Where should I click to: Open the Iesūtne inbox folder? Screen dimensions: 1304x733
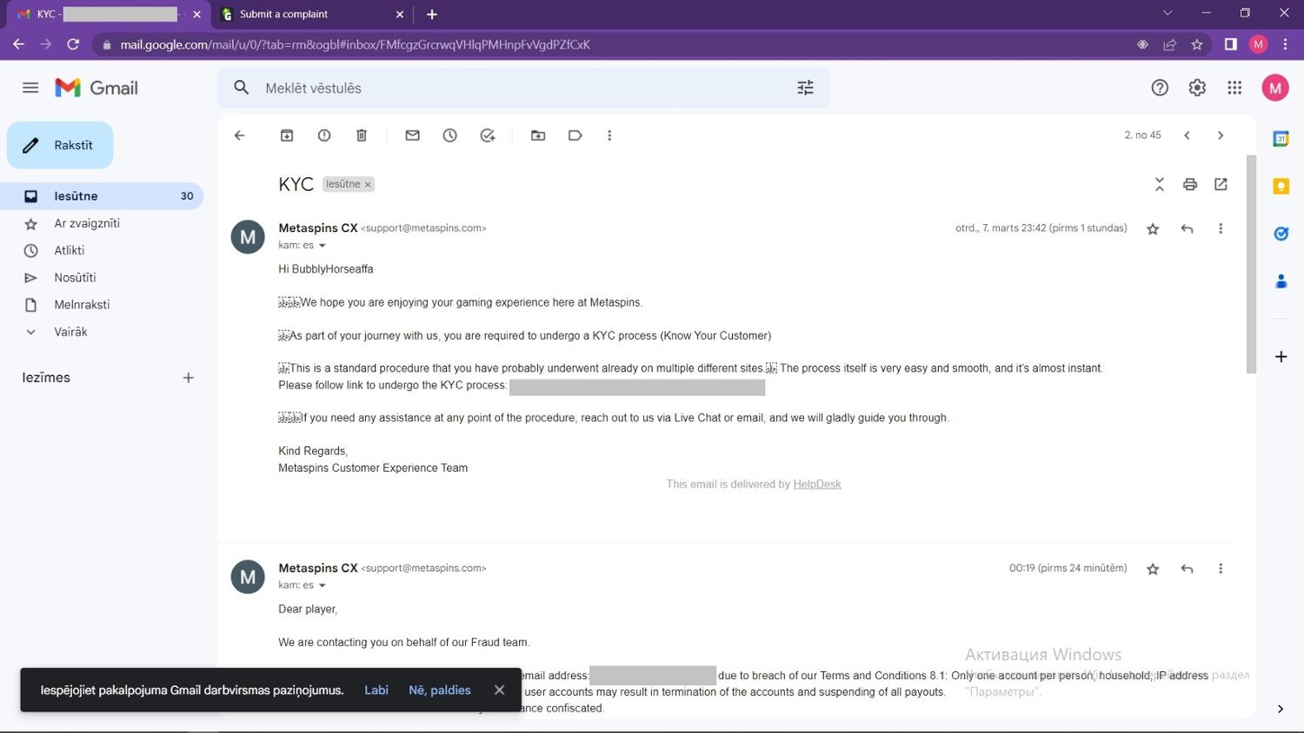[77, 196]
